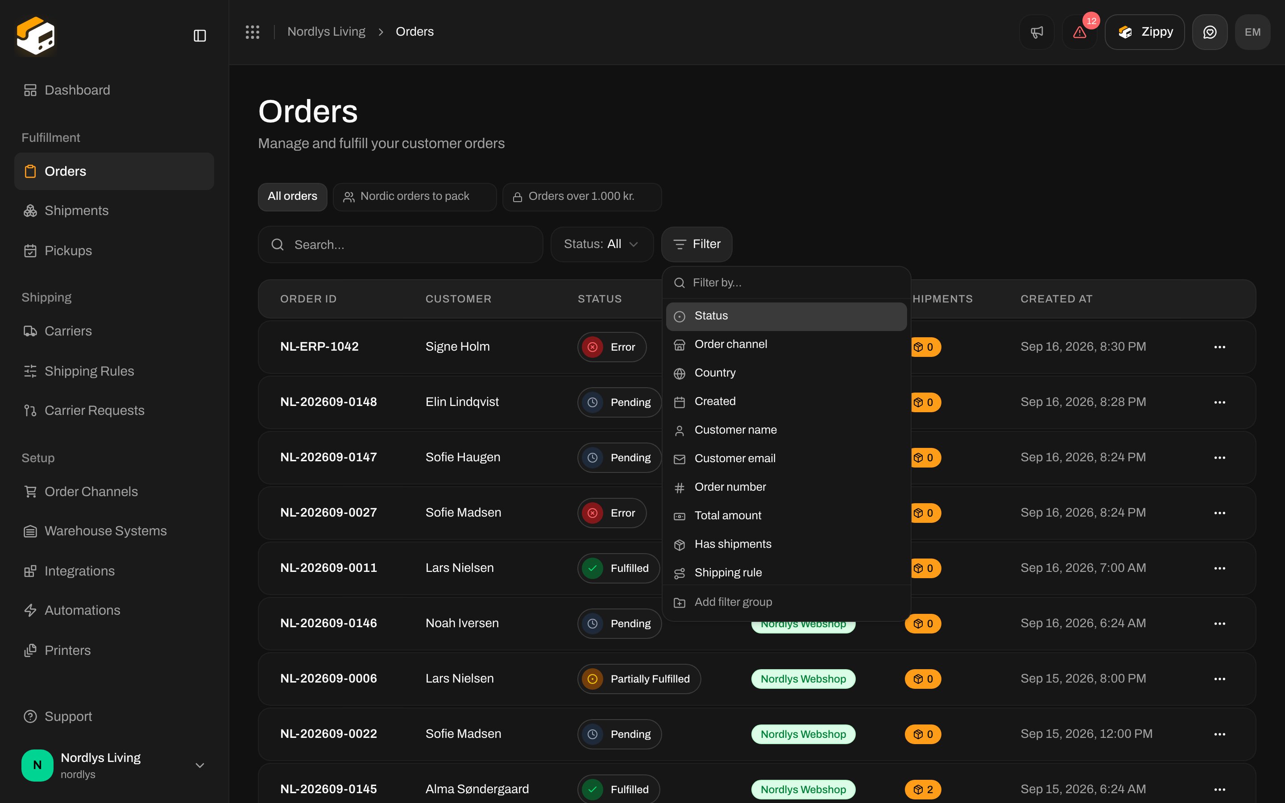Choose Country filter option
This screenshot has width=1285, height=803.
click(786, 373)
